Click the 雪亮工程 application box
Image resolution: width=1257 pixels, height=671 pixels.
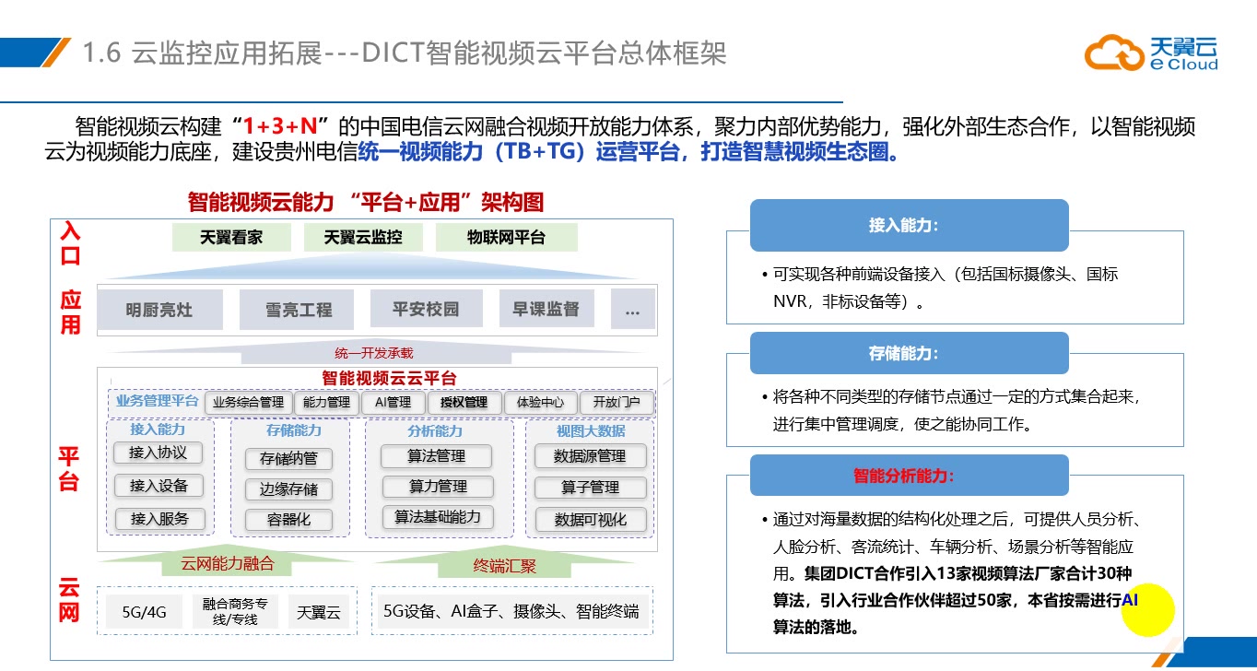coord(298,310)
